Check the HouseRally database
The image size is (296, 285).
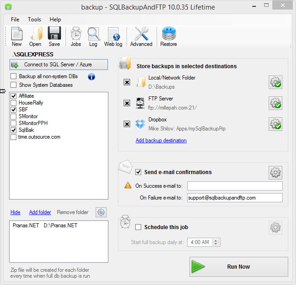(x=13, y=103)
